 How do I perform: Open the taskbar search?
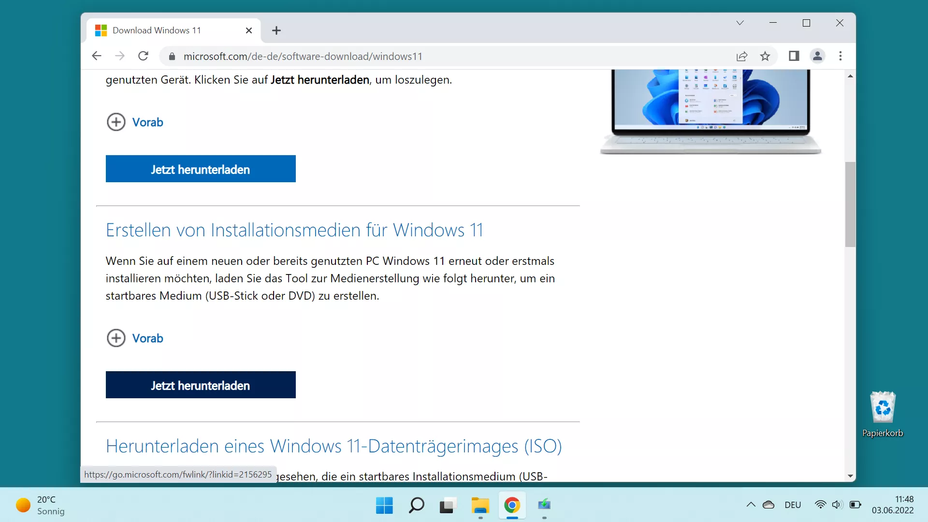click(416, 505)
